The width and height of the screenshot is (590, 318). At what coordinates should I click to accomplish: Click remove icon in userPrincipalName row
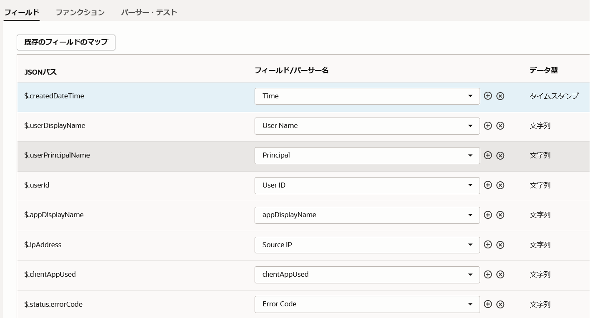500,155
